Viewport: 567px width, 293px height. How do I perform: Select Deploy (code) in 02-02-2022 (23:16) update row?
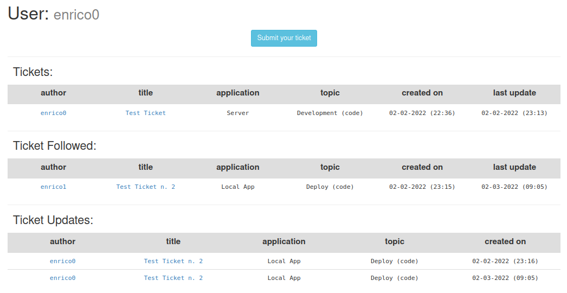(395, 261)
